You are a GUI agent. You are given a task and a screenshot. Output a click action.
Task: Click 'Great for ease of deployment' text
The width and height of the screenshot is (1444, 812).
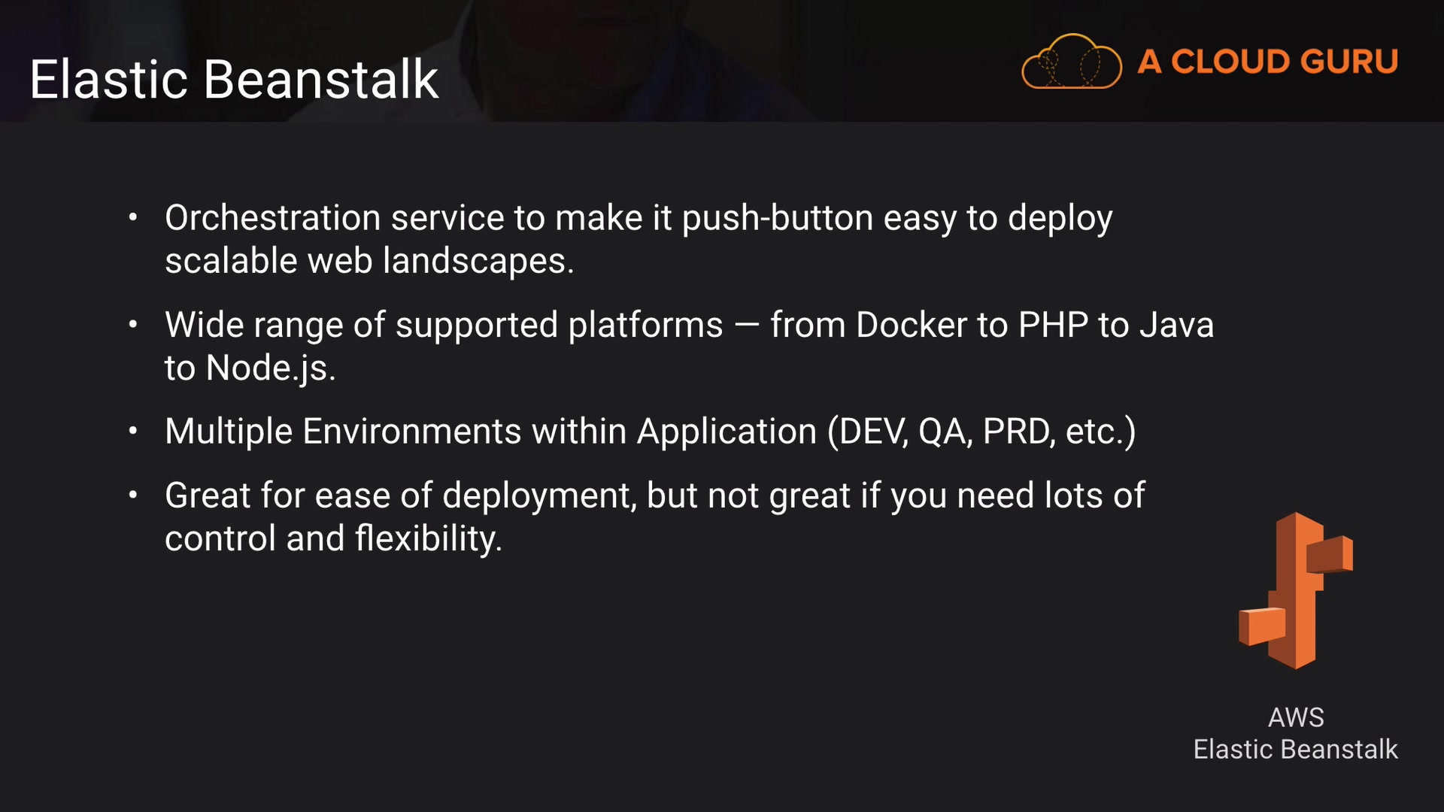click(400, 495)
